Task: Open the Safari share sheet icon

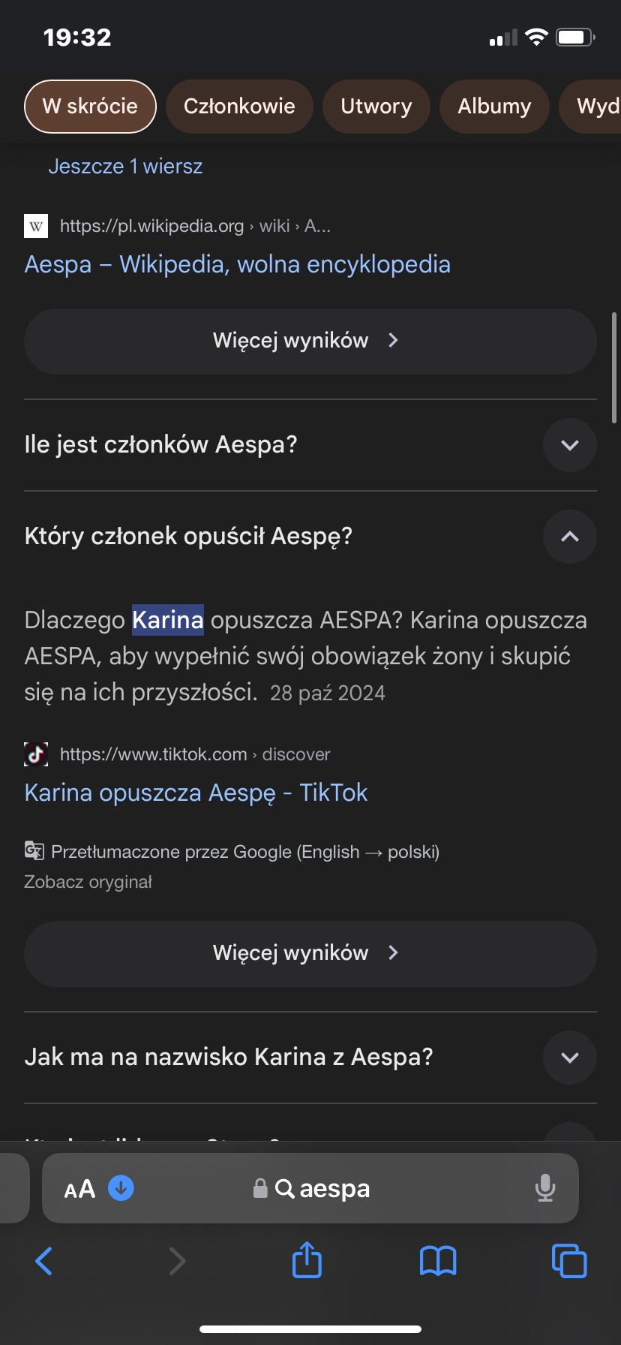Action: pos(307,1259)
